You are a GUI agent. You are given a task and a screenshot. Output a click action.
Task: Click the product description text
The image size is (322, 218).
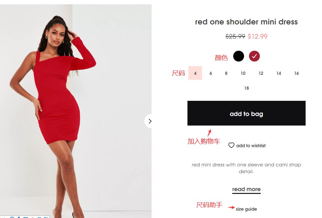coord(247,168)
